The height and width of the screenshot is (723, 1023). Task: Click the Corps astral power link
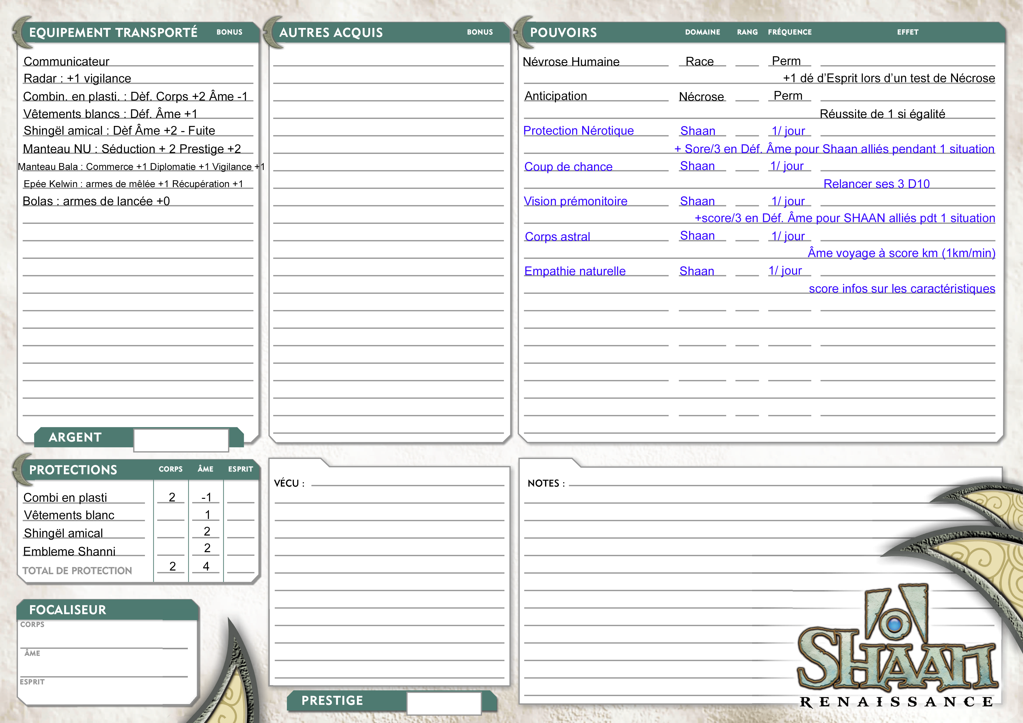(x=557, y=236)
